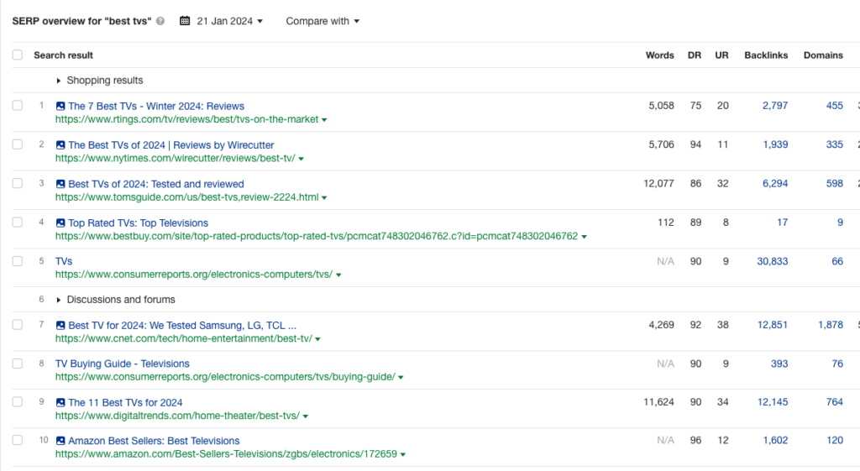The height and width of the screenshot is (471, 860).
Task: Sort by the Domains column header
Action: [822, 55]
